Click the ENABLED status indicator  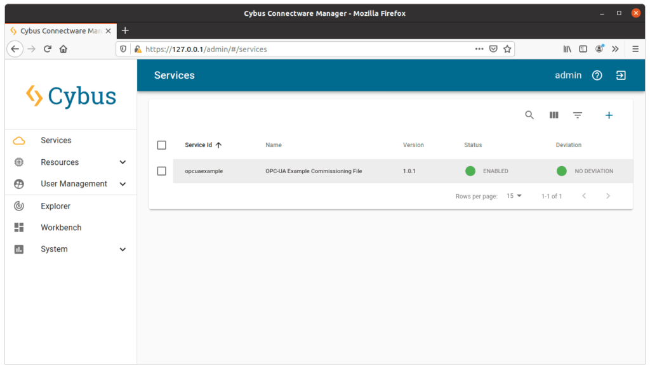[x=487, y=171]
